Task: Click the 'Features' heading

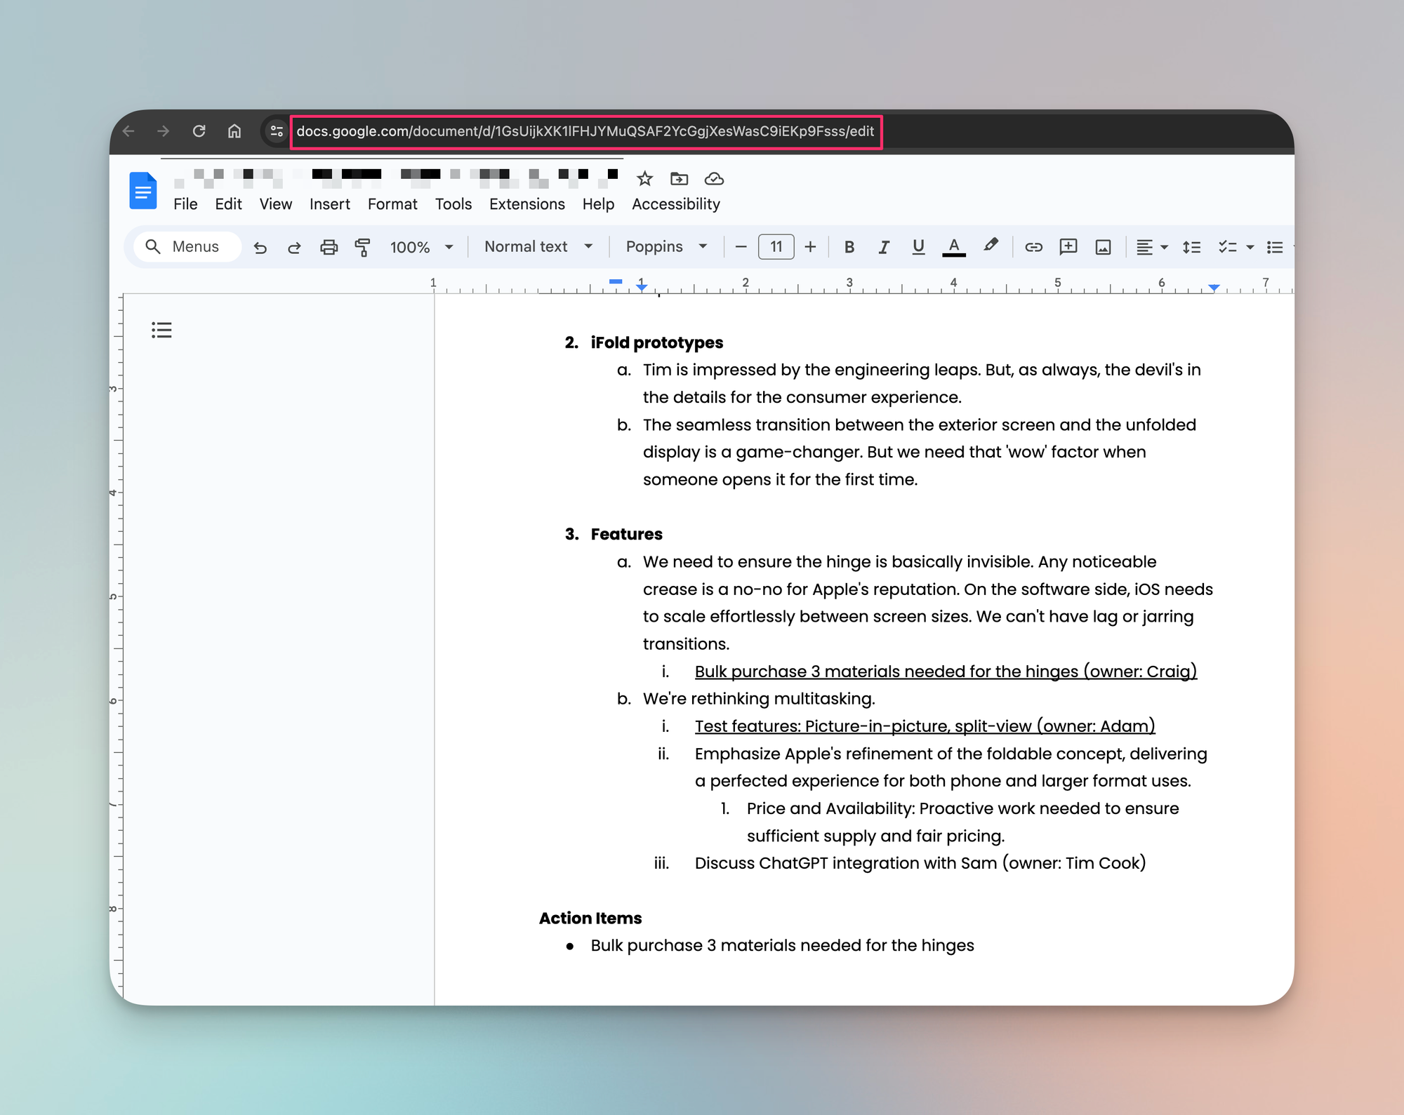Action: [626, 534]
